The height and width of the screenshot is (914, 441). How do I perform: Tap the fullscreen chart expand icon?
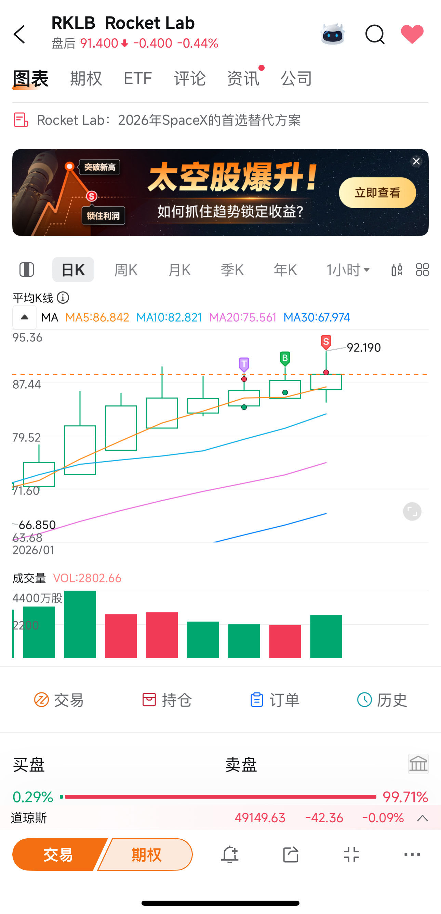[412, 512]
